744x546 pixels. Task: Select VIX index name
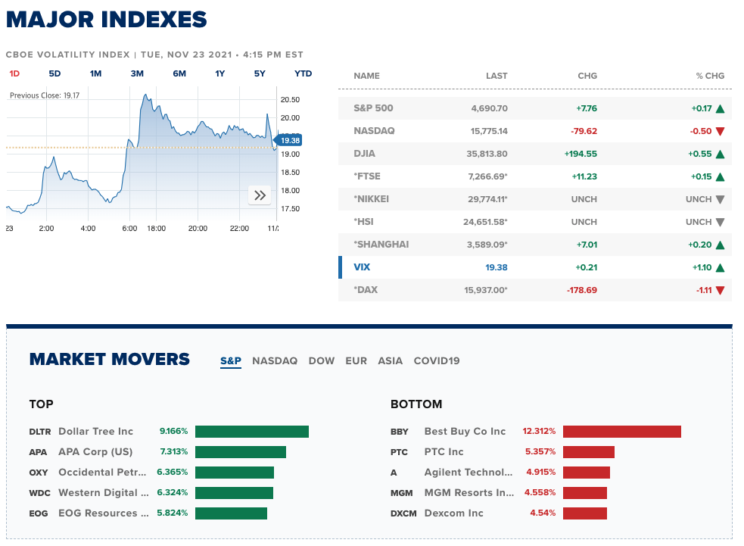coord(362,267)
